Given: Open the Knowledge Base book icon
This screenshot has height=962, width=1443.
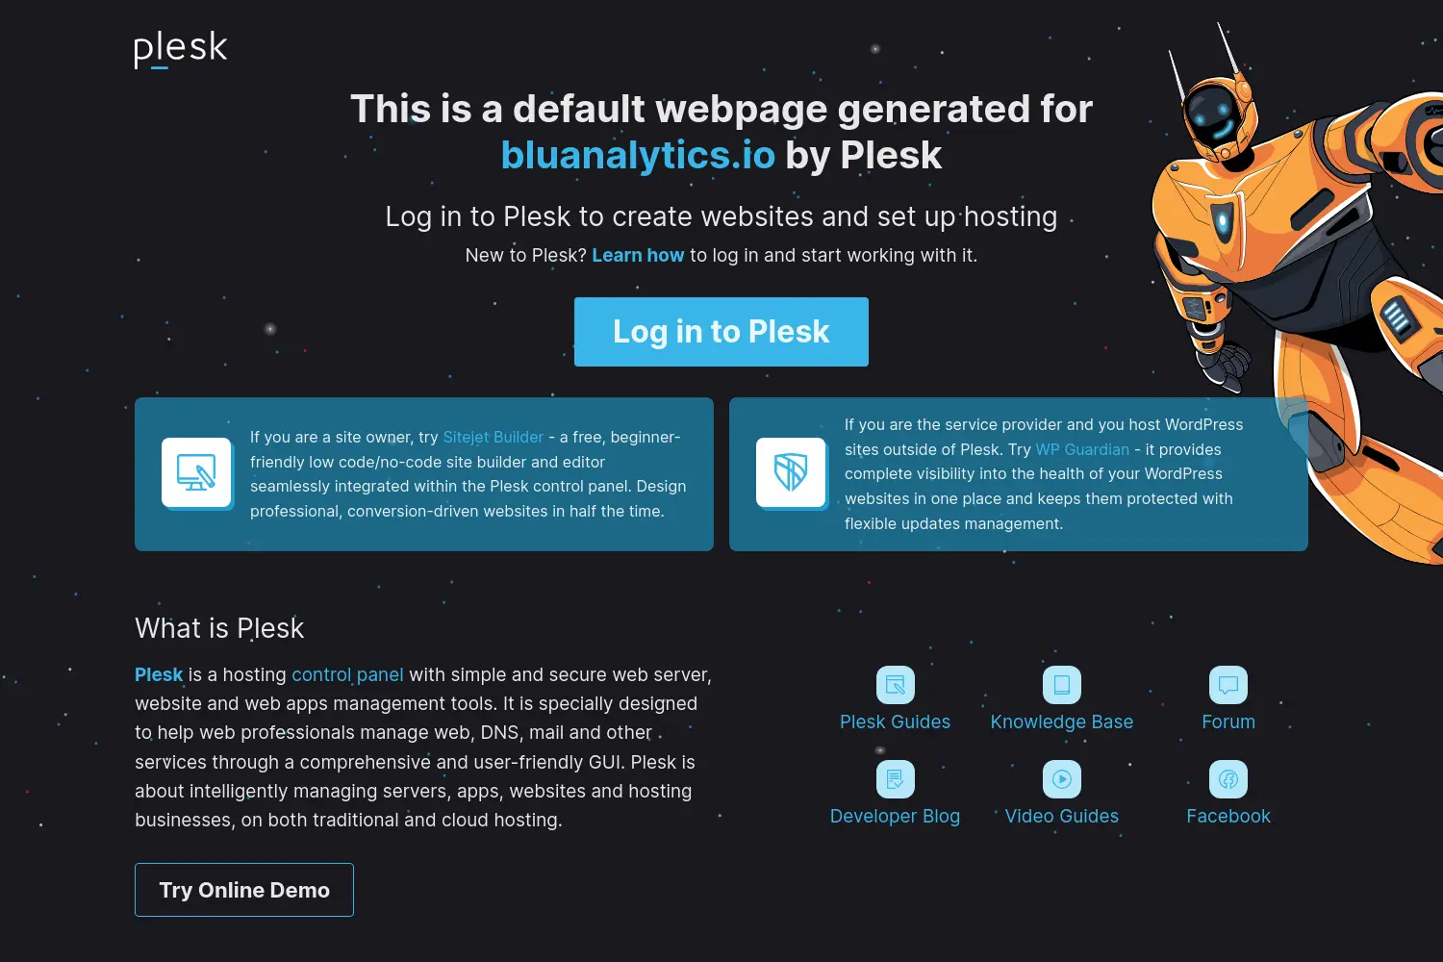Looking at the screenshot, I should pyautogui.click(x=1062, y=685).
